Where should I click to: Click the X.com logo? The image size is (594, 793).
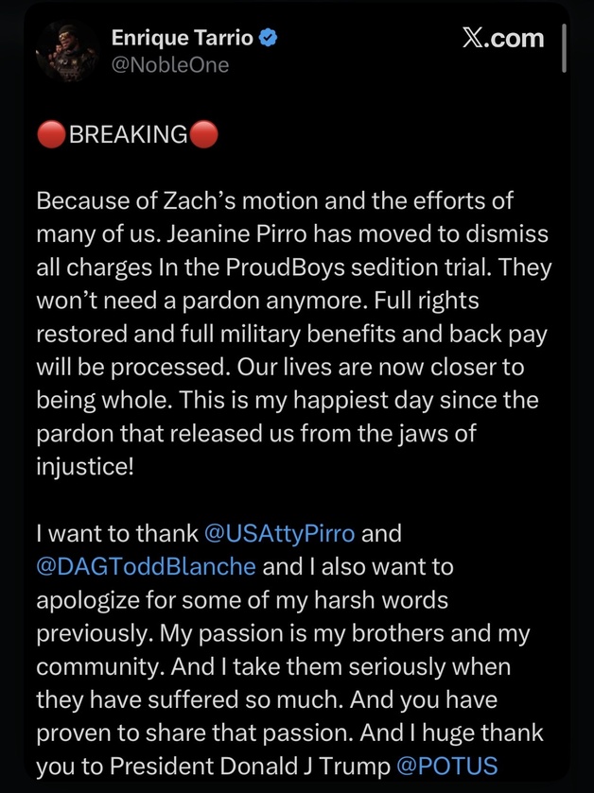(x=503, y=38)
